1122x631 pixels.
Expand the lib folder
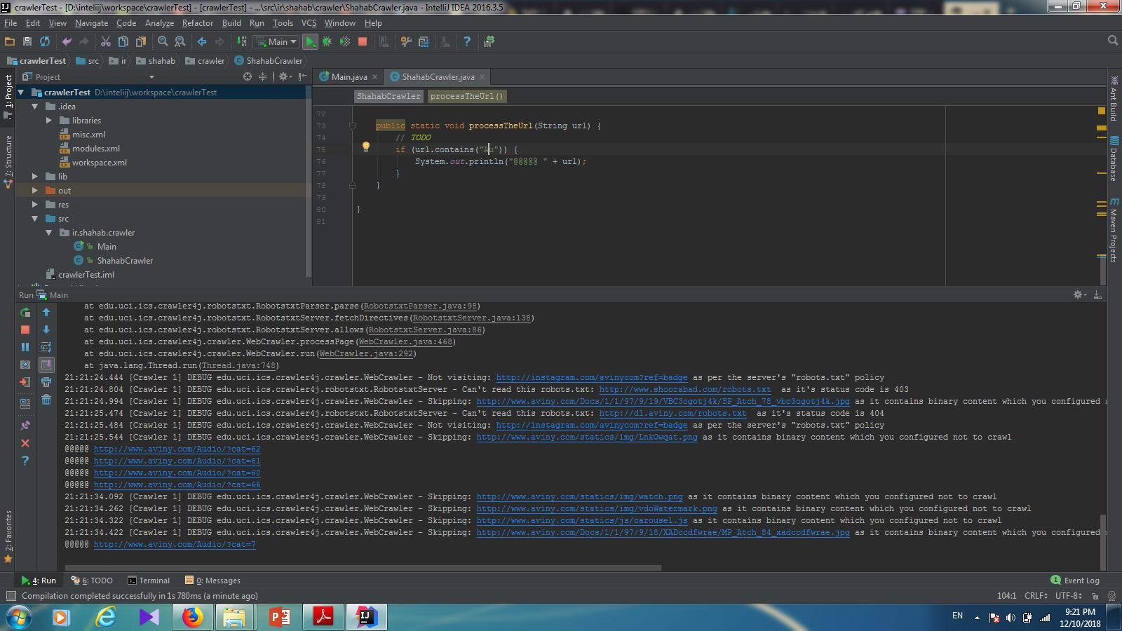pos(35,177)
